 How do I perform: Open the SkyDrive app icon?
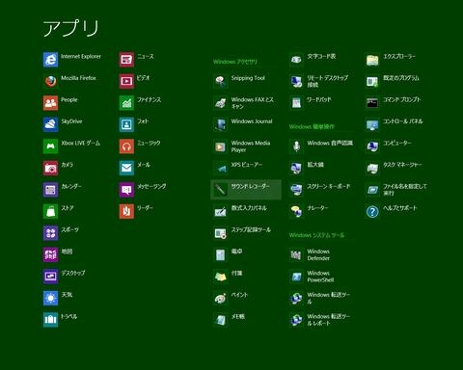tap(50, 124)
